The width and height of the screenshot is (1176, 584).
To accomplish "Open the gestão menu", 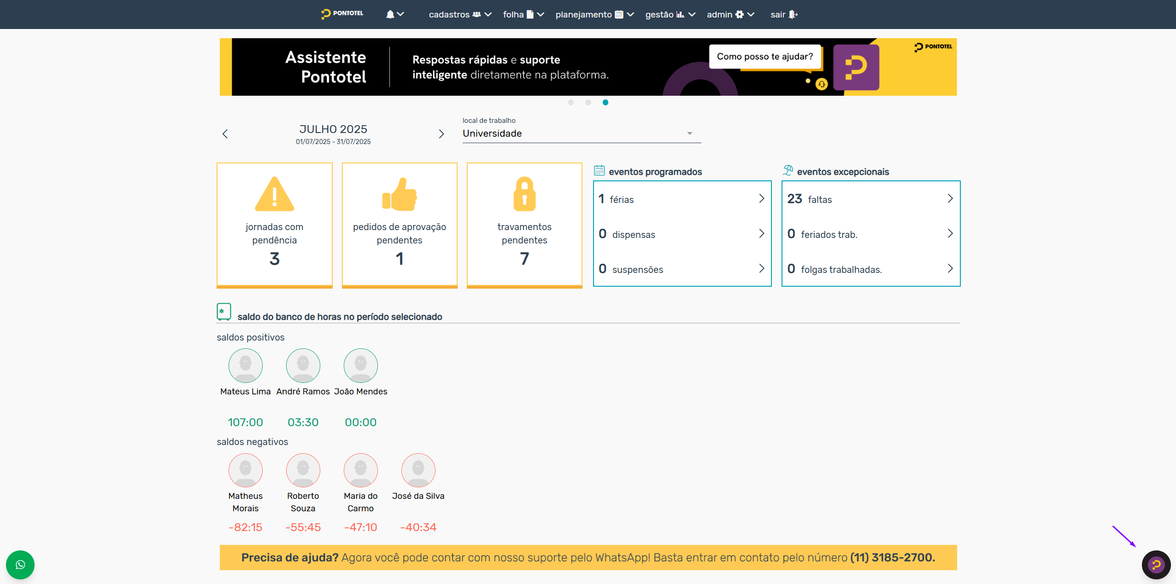I will click(x=670, y=14).
